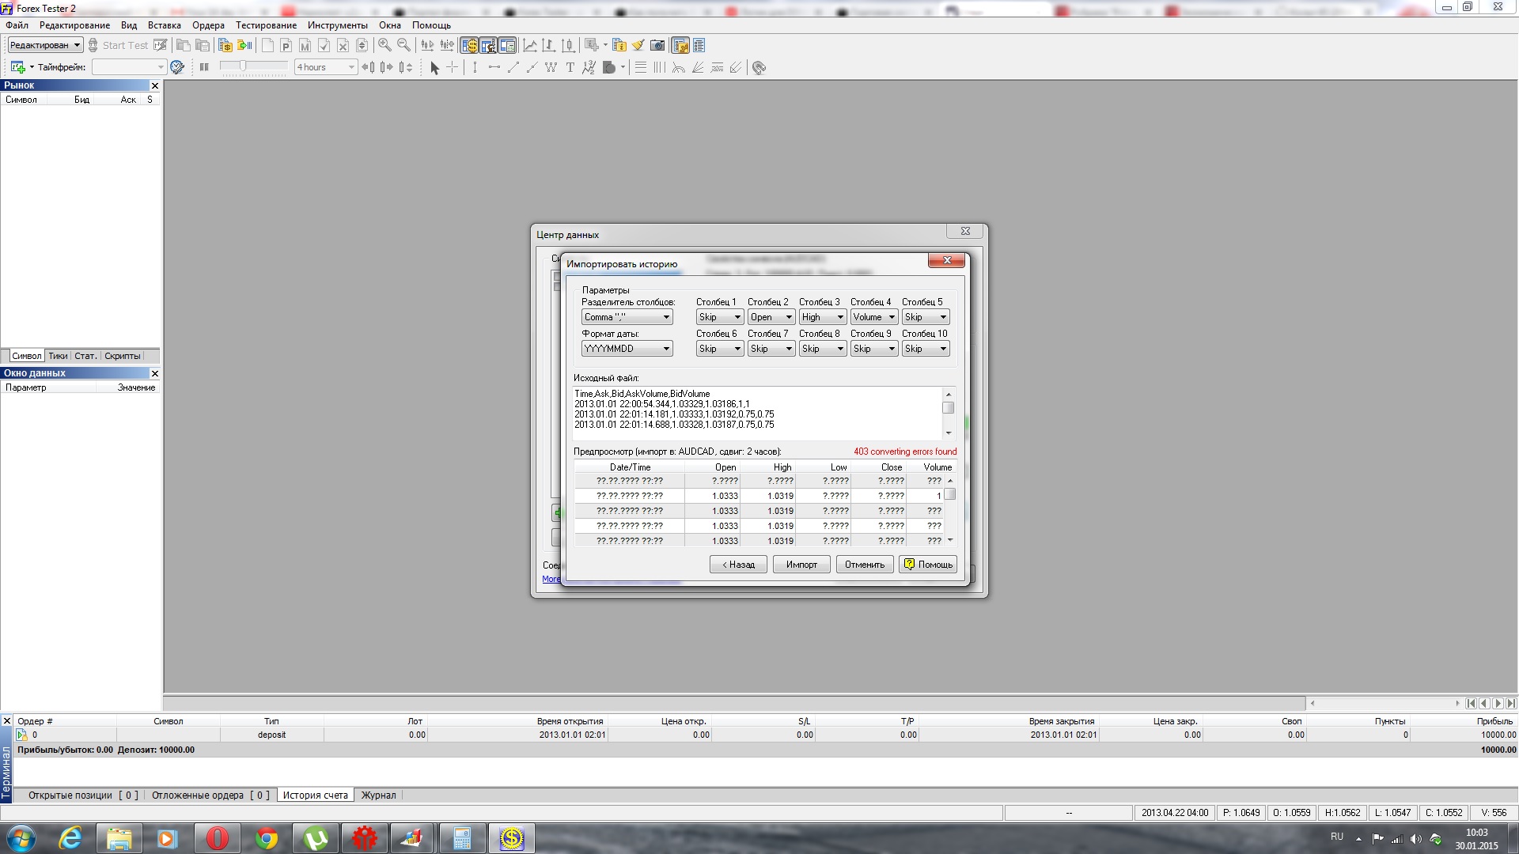Open the Файл menu
Screen dimensions: 1519x854
click(x=17, y=25)
